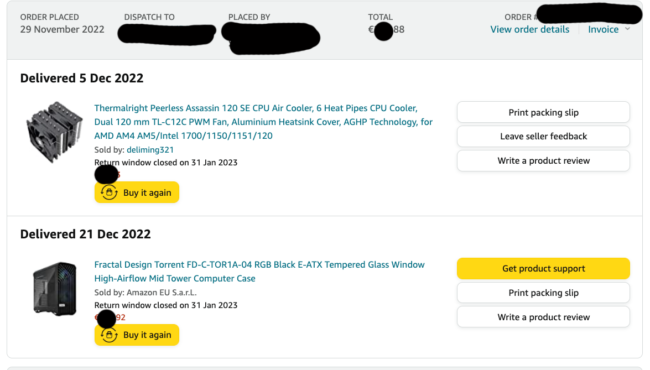Leave seller feedback for the cooler
This screenshot has width=650, height=370.
click(543, 136)
